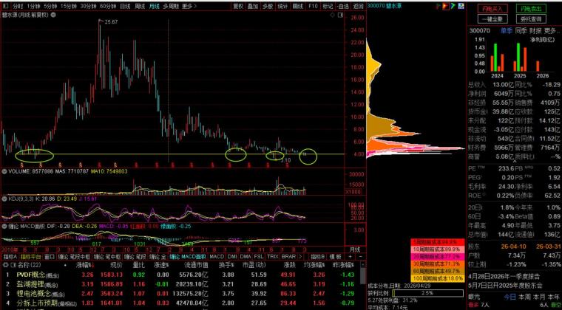Select the FSL indicator tab
Screen dimensions: 562x310
[x=258, y=257]
